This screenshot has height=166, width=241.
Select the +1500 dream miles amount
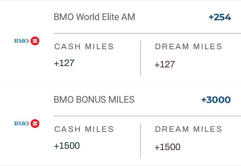click(x=168, y=147)
